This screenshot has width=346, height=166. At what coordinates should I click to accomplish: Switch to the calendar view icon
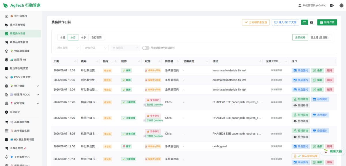[311, 22]
